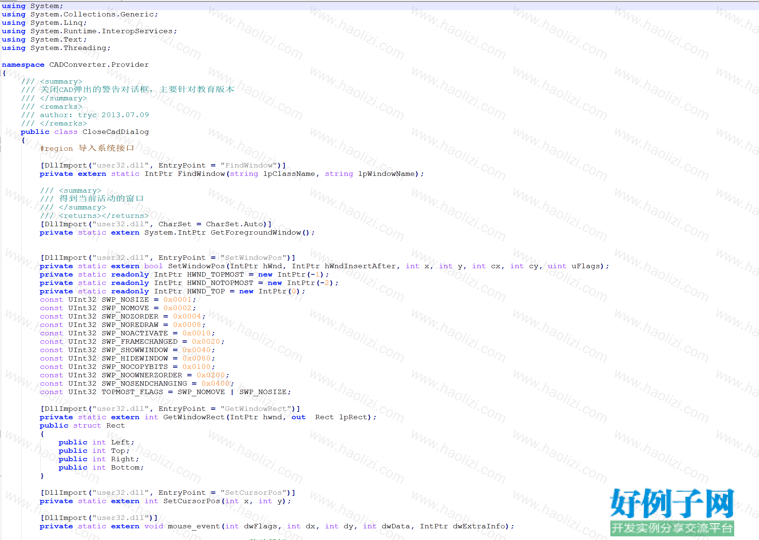759x540 pixels.
Task: Click the 'Right' field in the Rect struct
Action: coord(123,459)
